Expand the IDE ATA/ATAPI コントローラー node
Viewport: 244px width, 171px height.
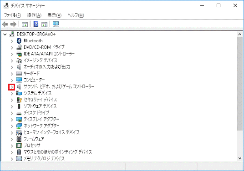(12, 54)
